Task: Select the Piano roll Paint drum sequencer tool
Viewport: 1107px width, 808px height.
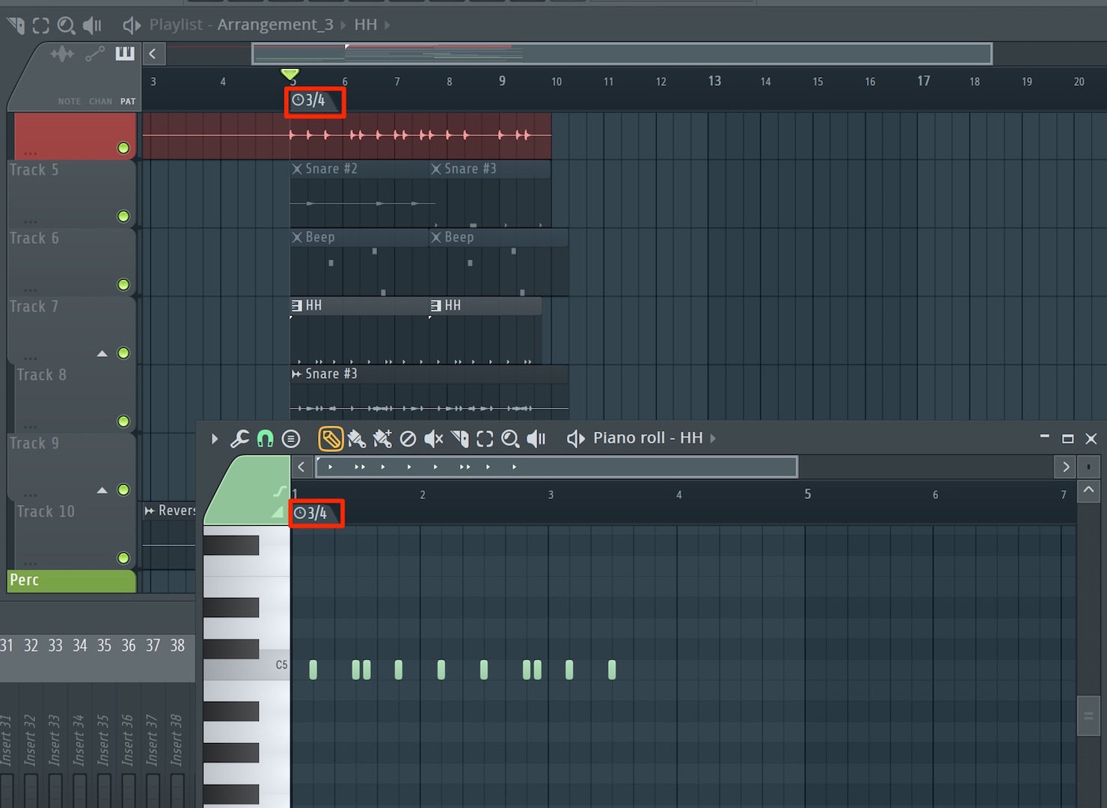Action: coord(382,438)
